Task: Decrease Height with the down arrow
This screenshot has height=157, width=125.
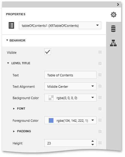Action: coord(93,144)
